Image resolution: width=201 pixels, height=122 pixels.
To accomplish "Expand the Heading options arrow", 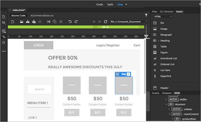I will tap(159, 41).
